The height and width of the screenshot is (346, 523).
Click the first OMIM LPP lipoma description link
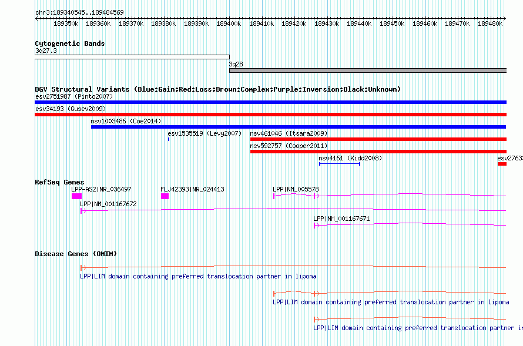[x=198, y=276]
